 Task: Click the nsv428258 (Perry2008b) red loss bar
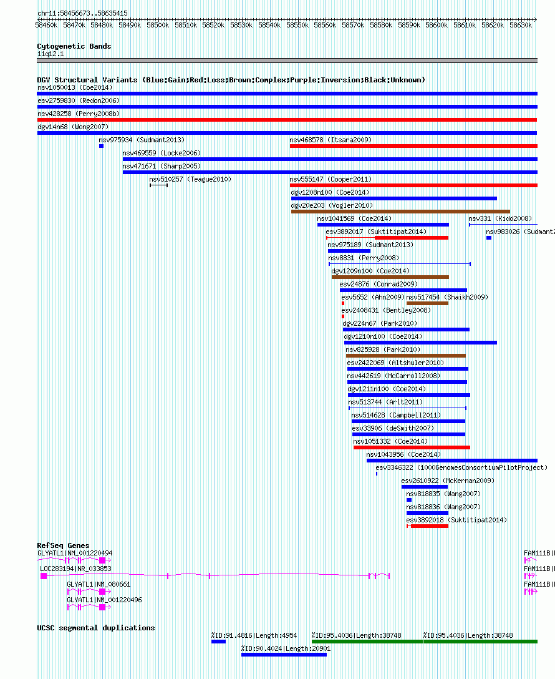(287, 120)
